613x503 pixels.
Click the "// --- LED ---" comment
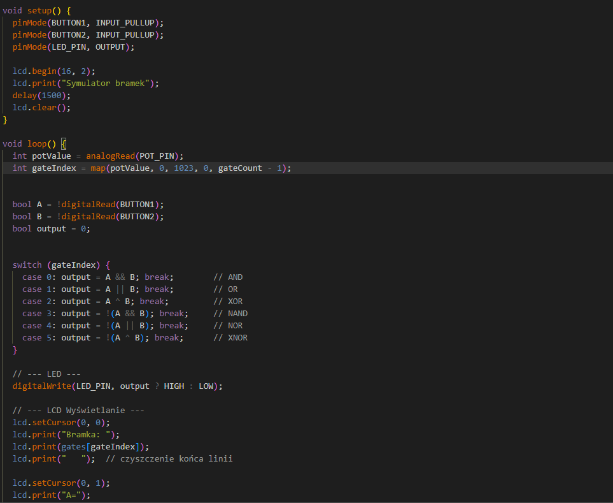tap(46, 374)
